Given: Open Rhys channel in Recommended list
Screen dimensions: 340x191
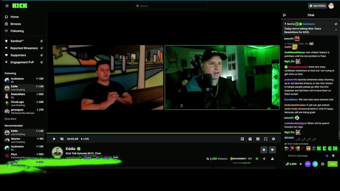Looking at the screenshot, I should [24, 156].
